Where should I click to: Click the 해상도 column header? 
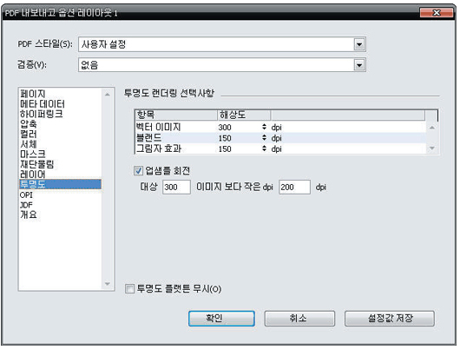tap(244, 115)
